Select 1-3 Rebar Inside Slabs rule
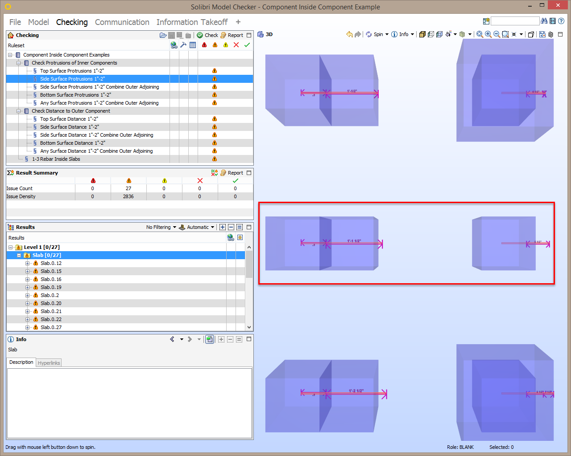Viewport: 571px width, 456px height. coord(56,159)
